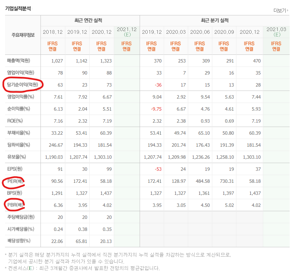Select the 주당배당금(원) row label

click(21, 217)
